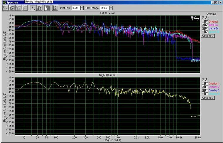Toggle the Lame64 overlay checkbox
223x143 pixels.
tap(207, 28)
